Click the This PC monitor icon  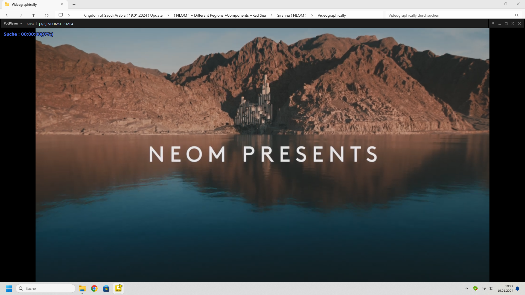61,15
